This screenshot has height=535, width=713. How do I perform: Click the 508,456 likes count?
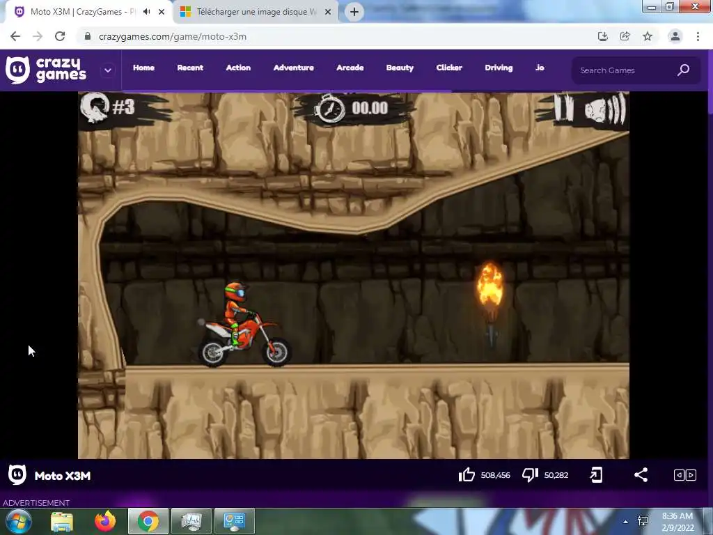[495, 475]
